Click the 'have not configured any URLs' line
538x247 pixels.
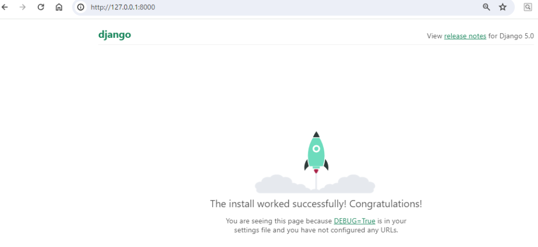coord(342,230)
